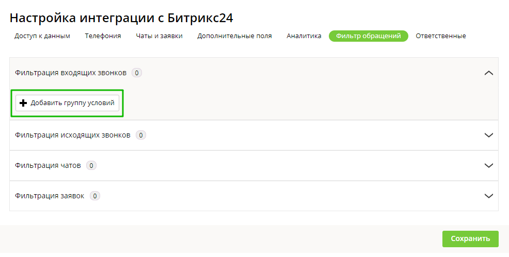Image resolution: width=509 pixels, height=257 pixels.
Task: Go to the Чаты и заявки tab
Action: 159,36
